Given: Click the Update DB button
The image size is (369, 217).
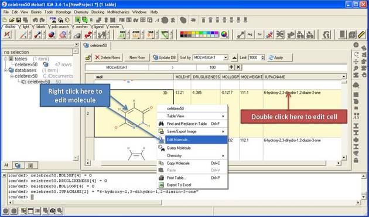Looking at the screenshot, I should (164, 57).
